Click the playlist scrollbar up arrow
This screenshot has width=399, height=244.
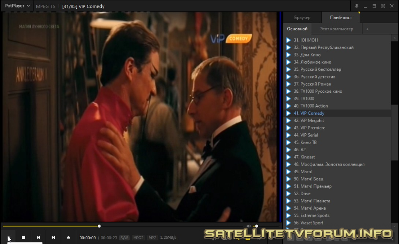tap(395, 38)
